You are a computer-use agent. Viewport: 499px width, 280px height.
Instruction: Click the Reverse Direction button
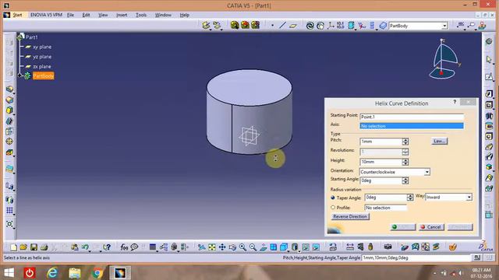(x=350, y=216)
